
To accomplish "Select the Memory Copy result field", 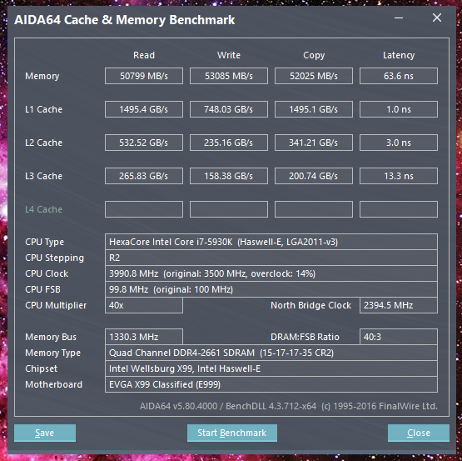I will point(314,76).
